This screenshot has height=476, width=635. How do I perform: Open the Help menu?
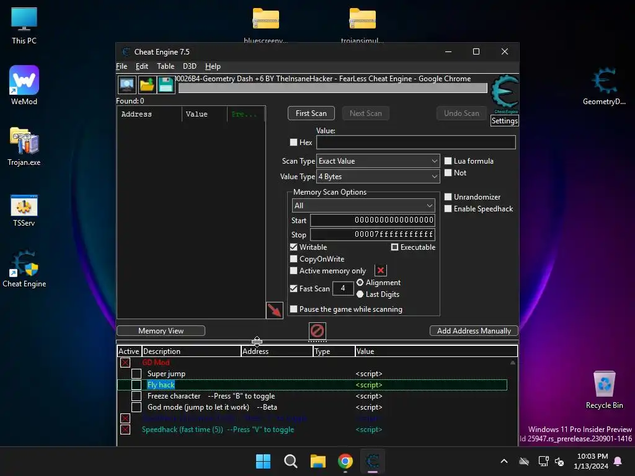213,66
